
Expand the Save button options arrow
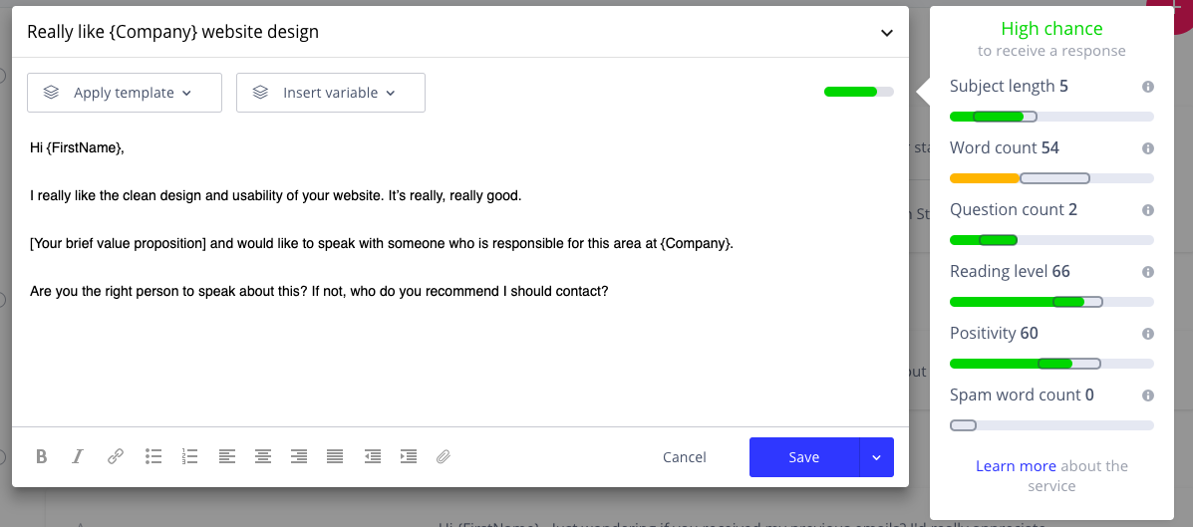coord(876,457)
